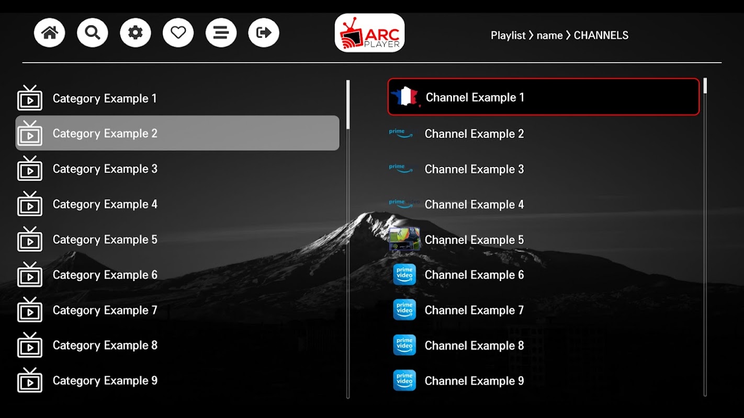Select highlighted Category Example 2
The height and width of the screenshot is (418, 744).
[x=177, y=133]
